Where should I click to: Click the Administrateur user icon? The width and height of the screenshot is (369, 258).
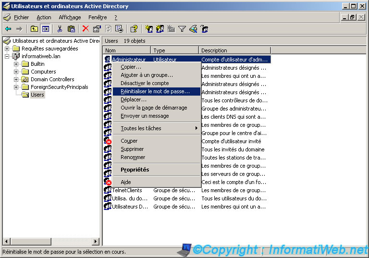pyautogui.click(x=108, y=59)
